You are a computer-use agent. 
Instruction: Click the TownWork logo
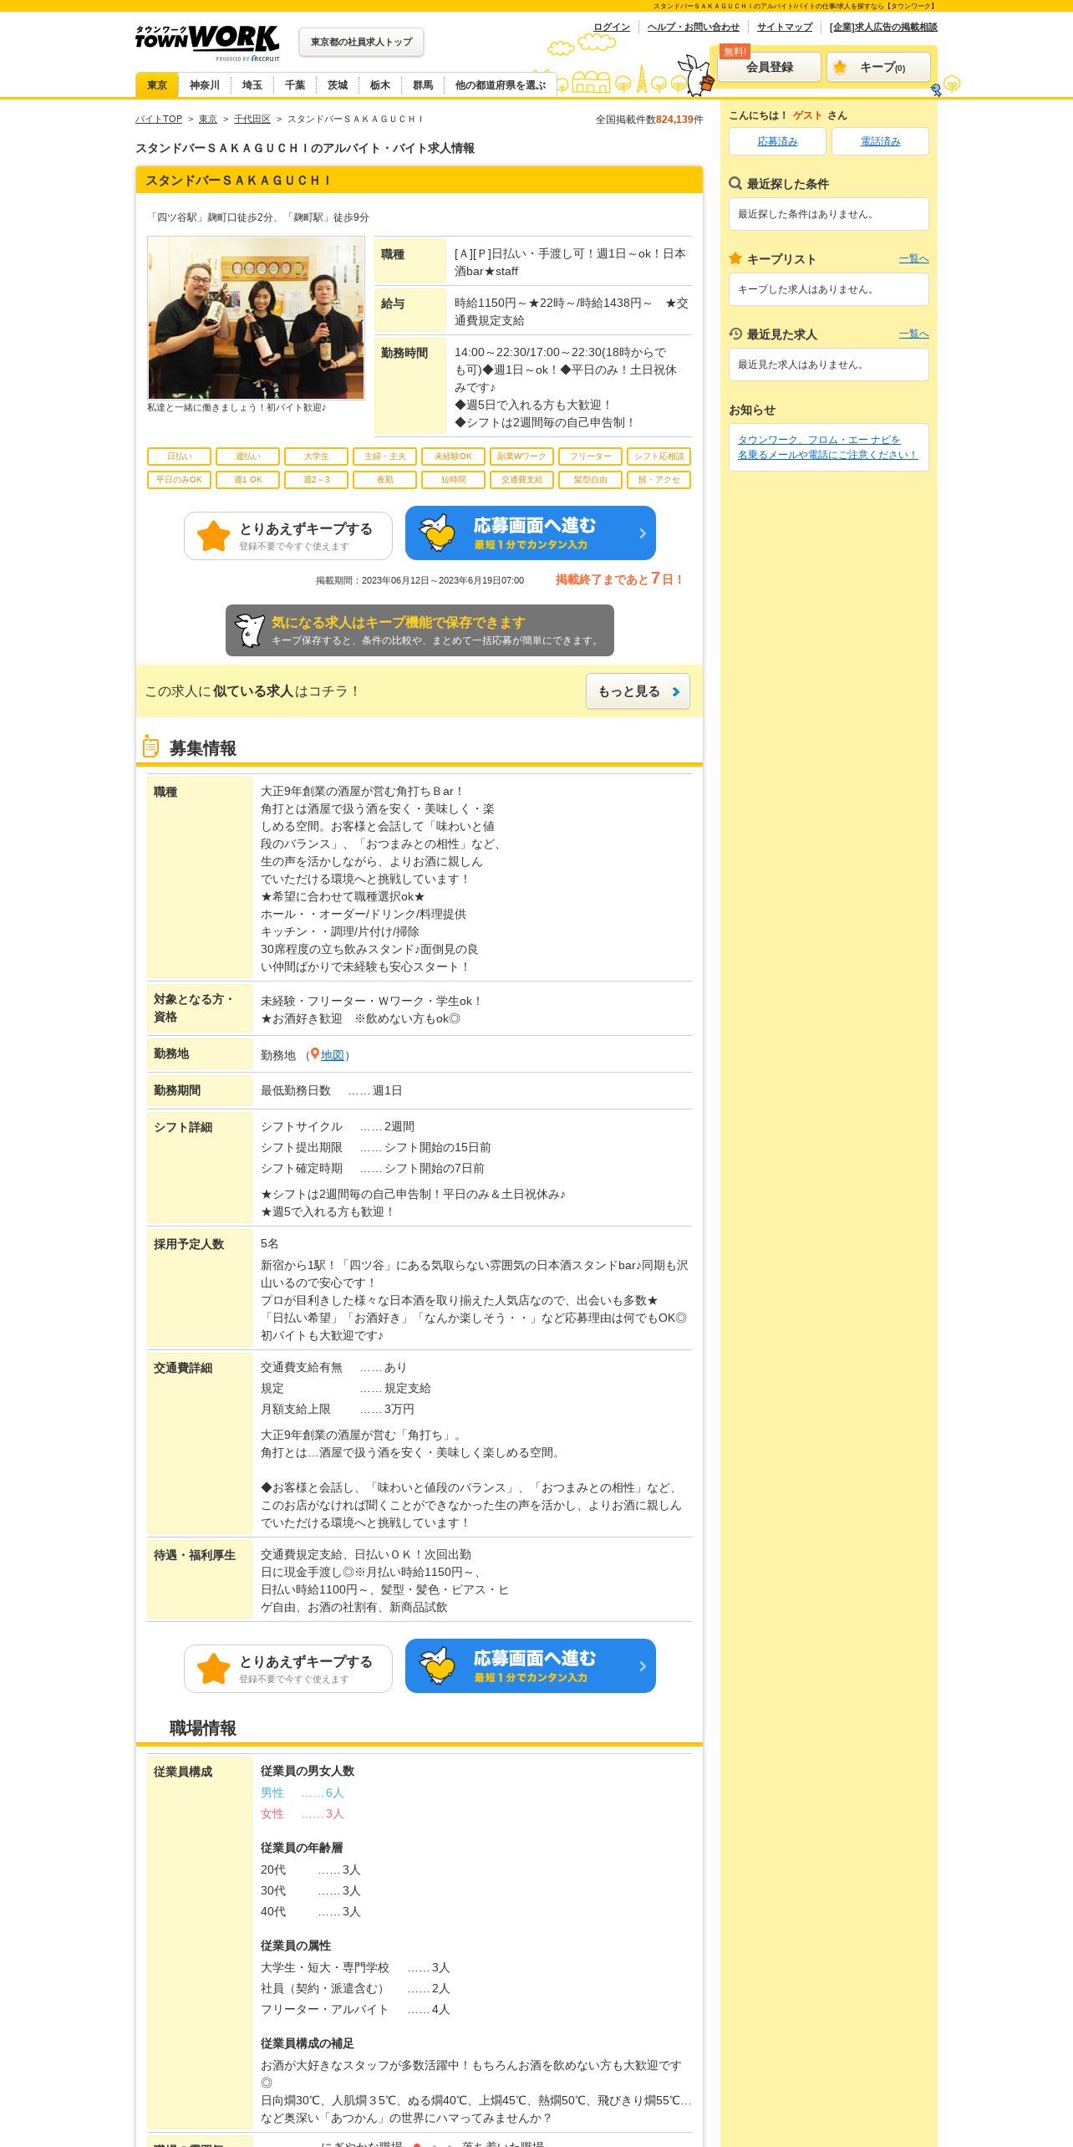[x=207, y=43]
